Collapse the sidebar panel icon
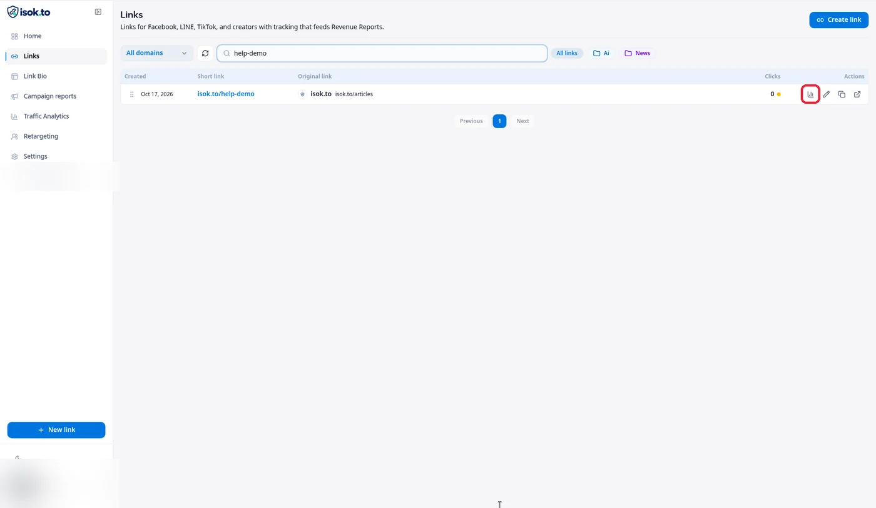The width and height of the screenshot is (876, 508). click(98, 12)
